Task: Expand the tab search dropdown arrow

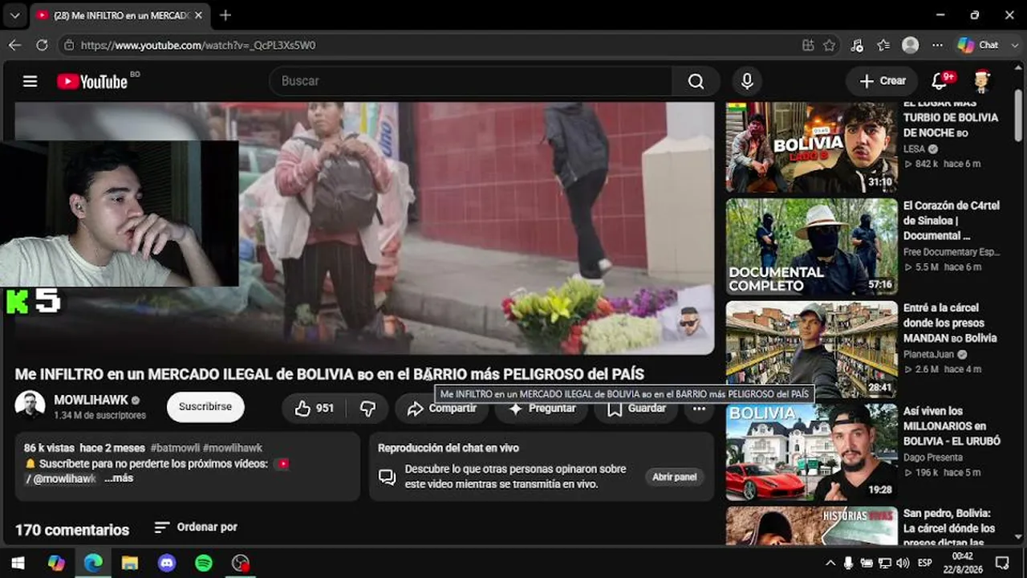Action: coord(14,15)
